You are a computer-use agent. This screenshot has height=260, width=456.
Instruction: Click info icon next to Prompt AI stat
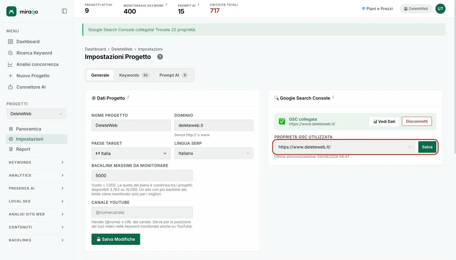[x=199, y=5]
